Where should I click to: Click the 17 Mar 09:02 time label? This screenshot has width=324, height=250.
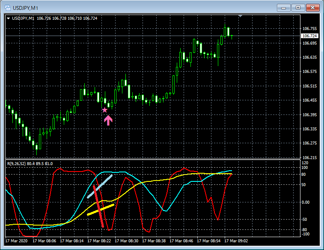coord(236,241)
